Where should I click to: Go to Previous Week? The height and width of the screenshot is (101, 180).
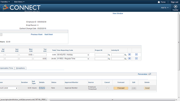point(37,35)
